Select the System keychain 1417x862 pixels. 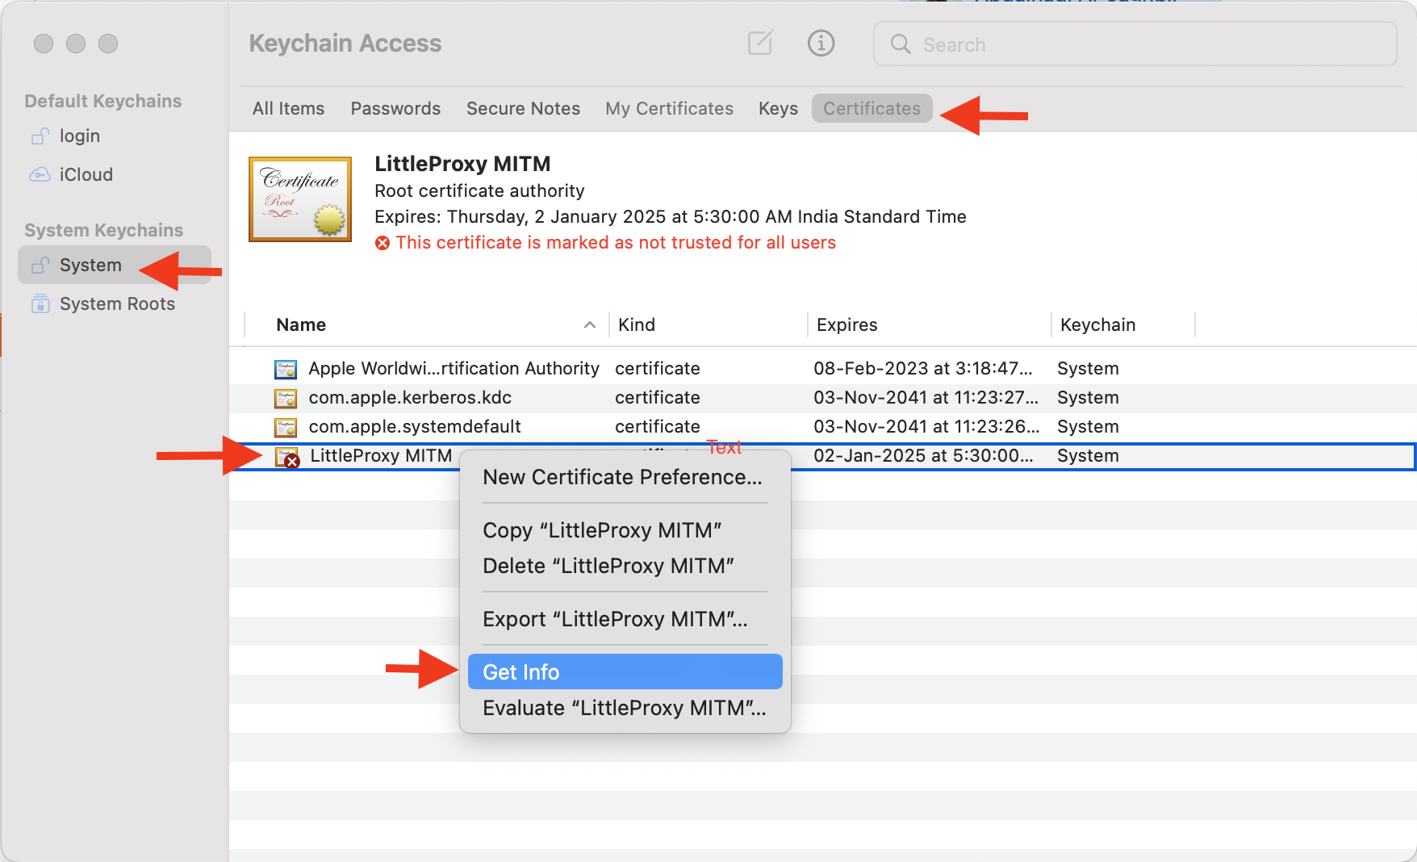pyautogui.click(x=90, y=265)
